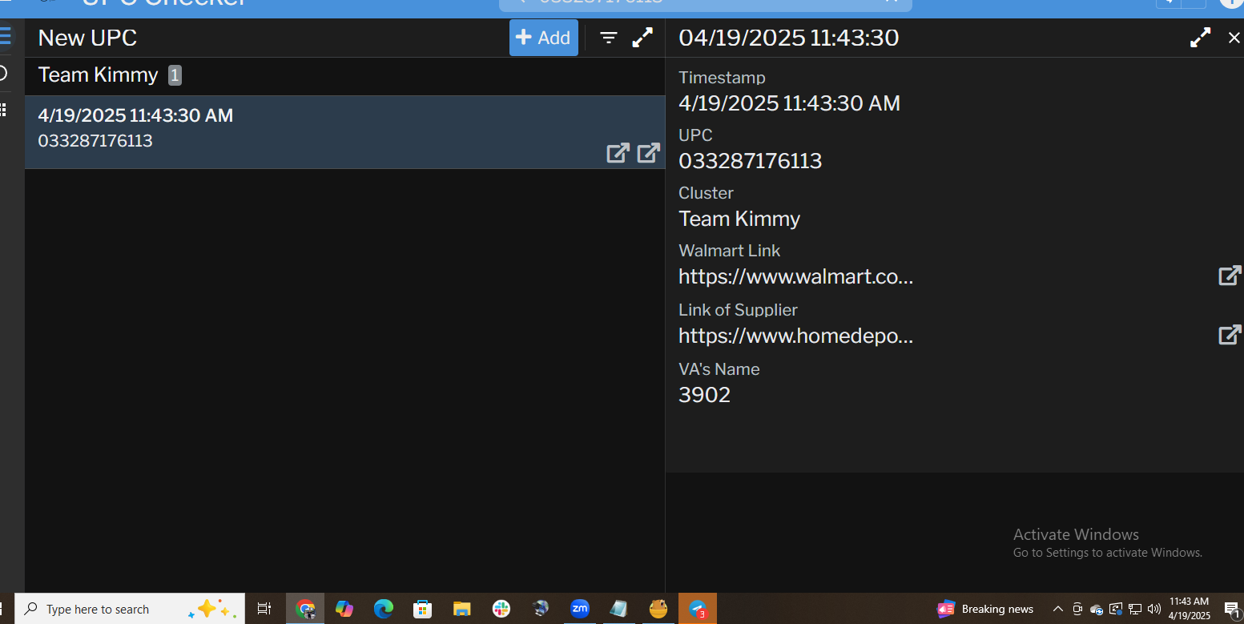This screenshot has height=624, width=1244.
Task: Open Slack from the taskbar
Action: pos(501,609)
